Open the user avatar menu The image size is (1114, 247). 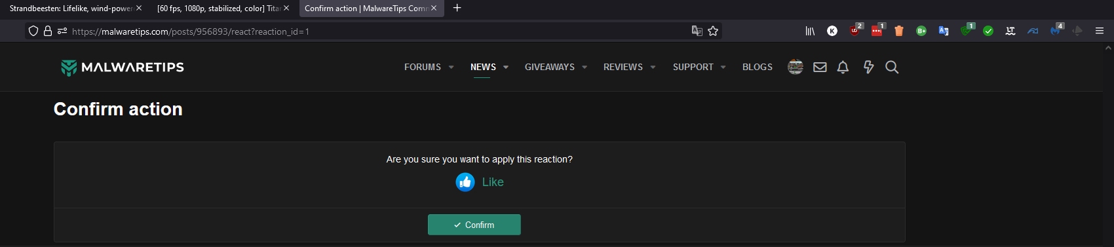796,67
